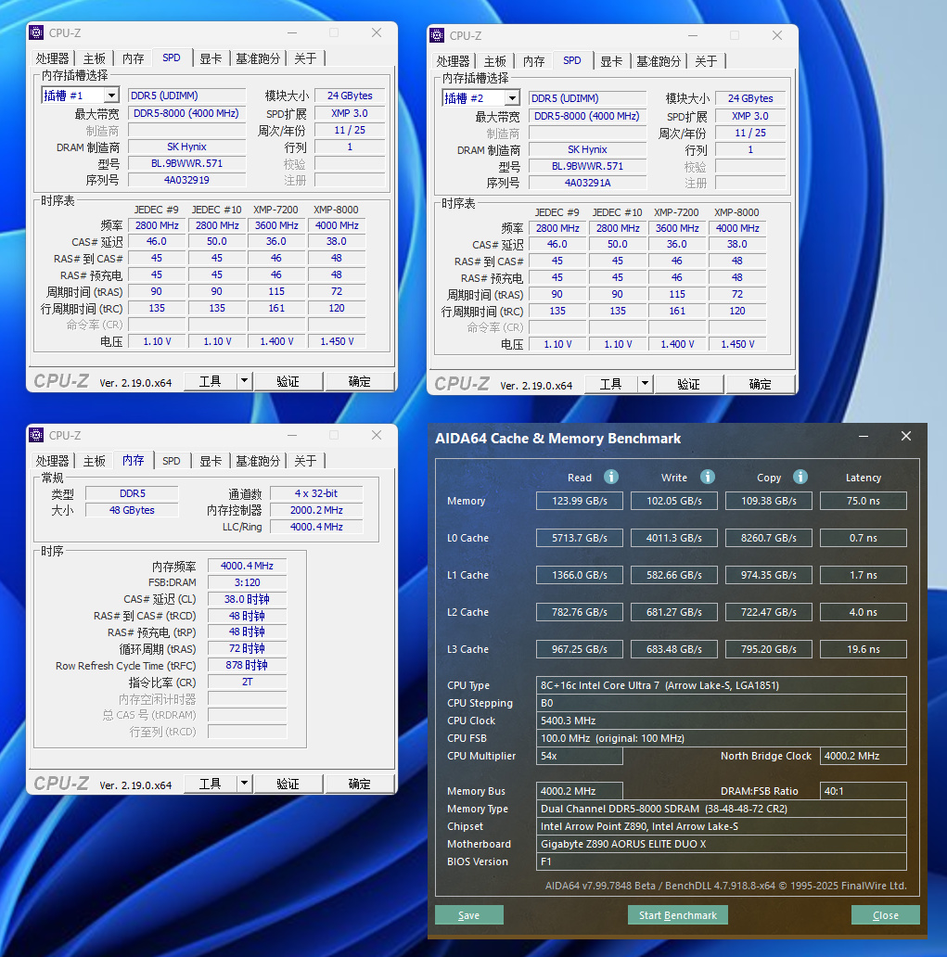Click CPU-Z app icon in slot #2 window
Screen dimensions: 947x957
(x=437, y=35)
